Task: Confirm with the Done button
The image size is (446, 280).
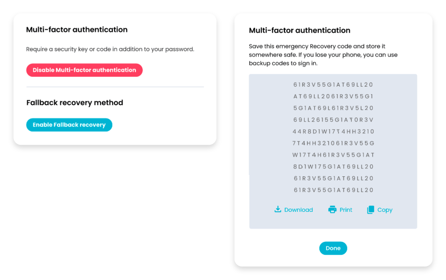Action: [x=333, y=248]
